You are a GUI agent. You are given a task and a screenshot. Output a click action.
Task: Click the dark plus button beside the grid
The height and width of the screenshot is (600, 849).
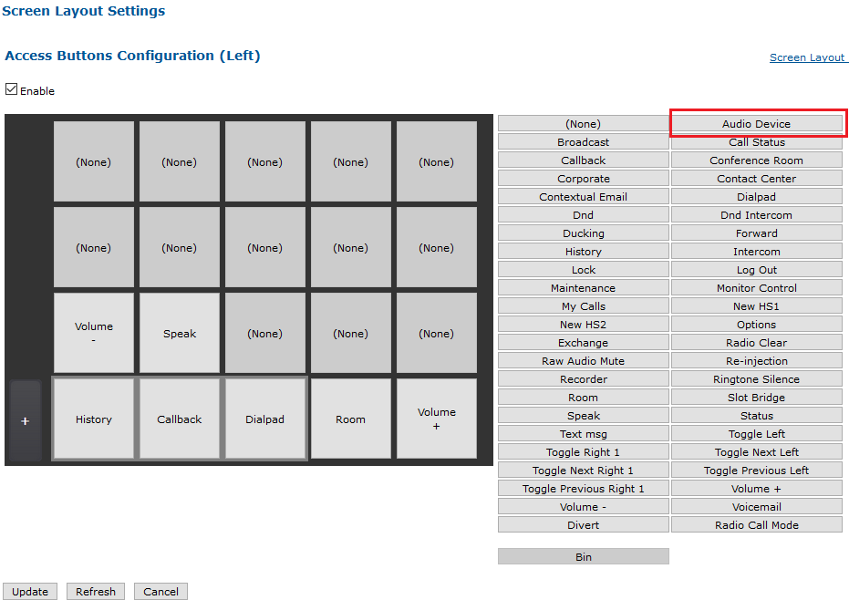tap(26, 420)
